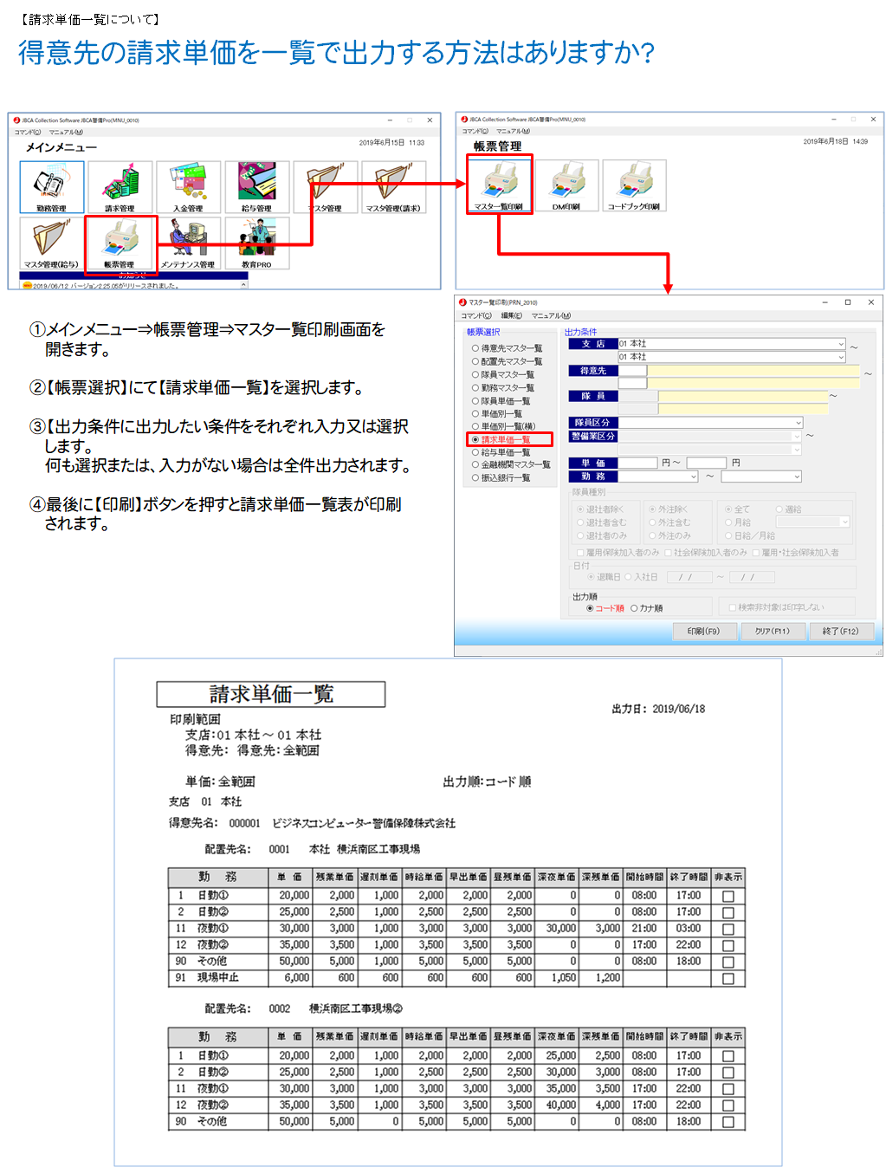Click the 入金管理 icon
Viewport: 886px width, 1167px height.
[188, 186]
